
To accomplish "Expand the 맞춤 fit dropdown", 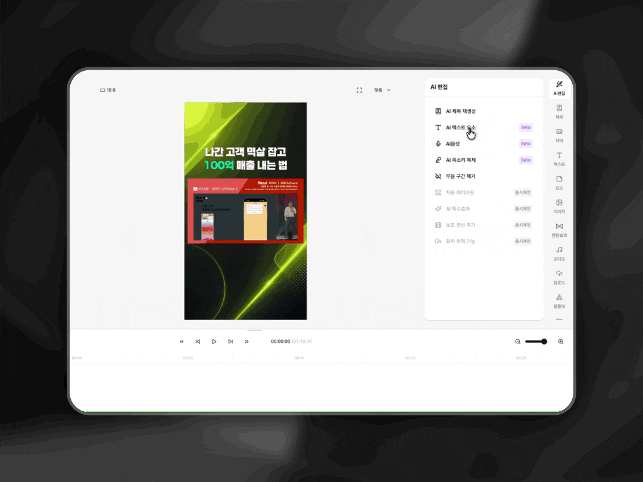I will 382,90.
